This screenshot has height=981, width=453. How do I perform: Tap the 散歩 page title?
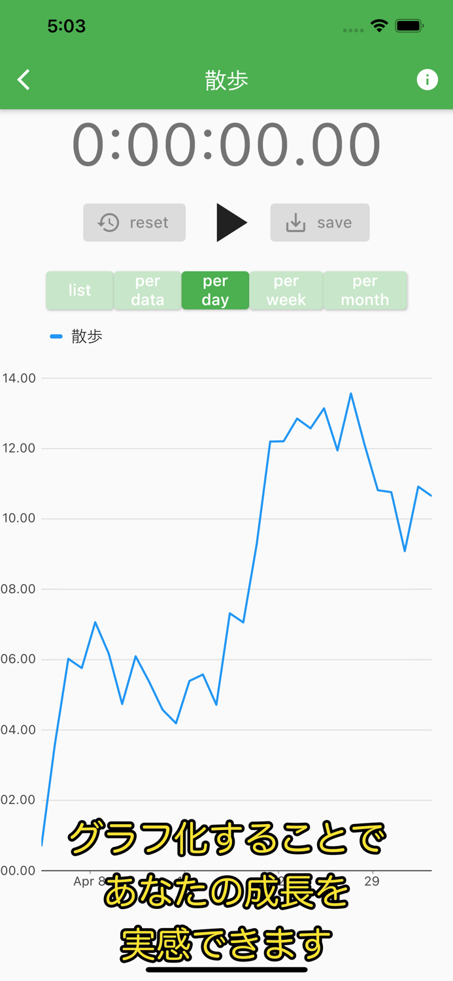click(x=226, y=80)
